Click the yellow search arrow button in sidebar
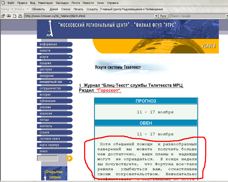The image size is (228, 182). [69, 158]
